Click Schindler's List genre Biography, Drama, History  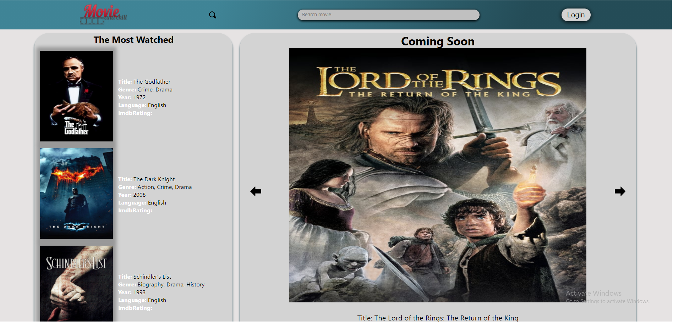[171, 285]
